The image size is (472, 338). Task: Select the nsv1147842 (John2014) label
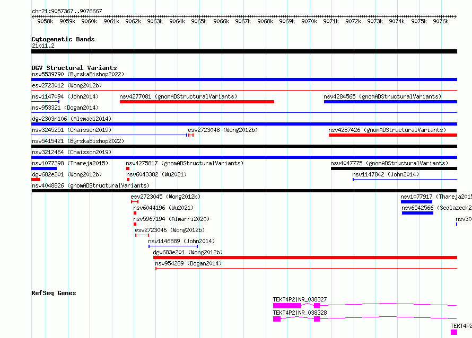[386, 174]
